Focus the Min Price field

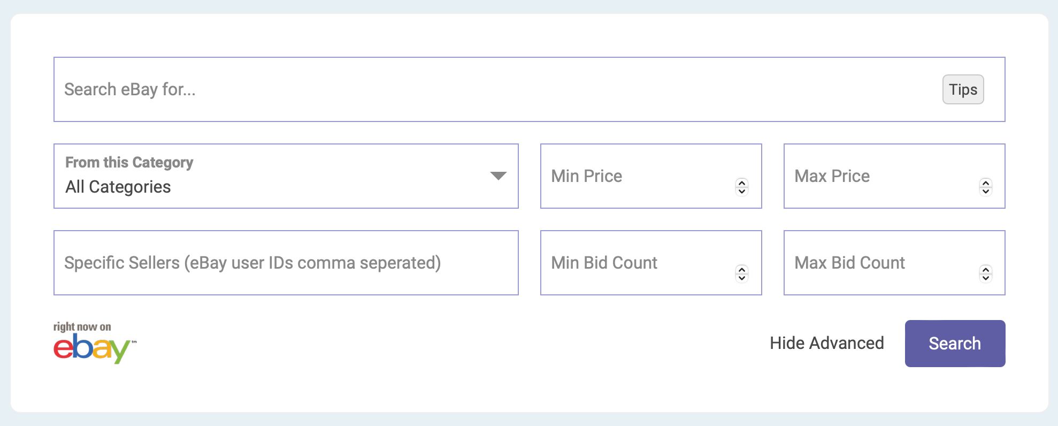(651, 176)
